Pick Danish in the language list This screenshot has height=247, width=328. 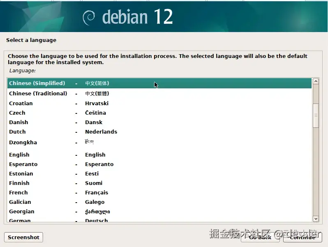(x=159, y=122)
